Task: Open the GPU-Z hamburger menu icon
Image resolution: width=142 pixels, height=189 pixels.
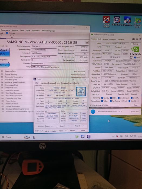Action: click(x=140, y=39)
